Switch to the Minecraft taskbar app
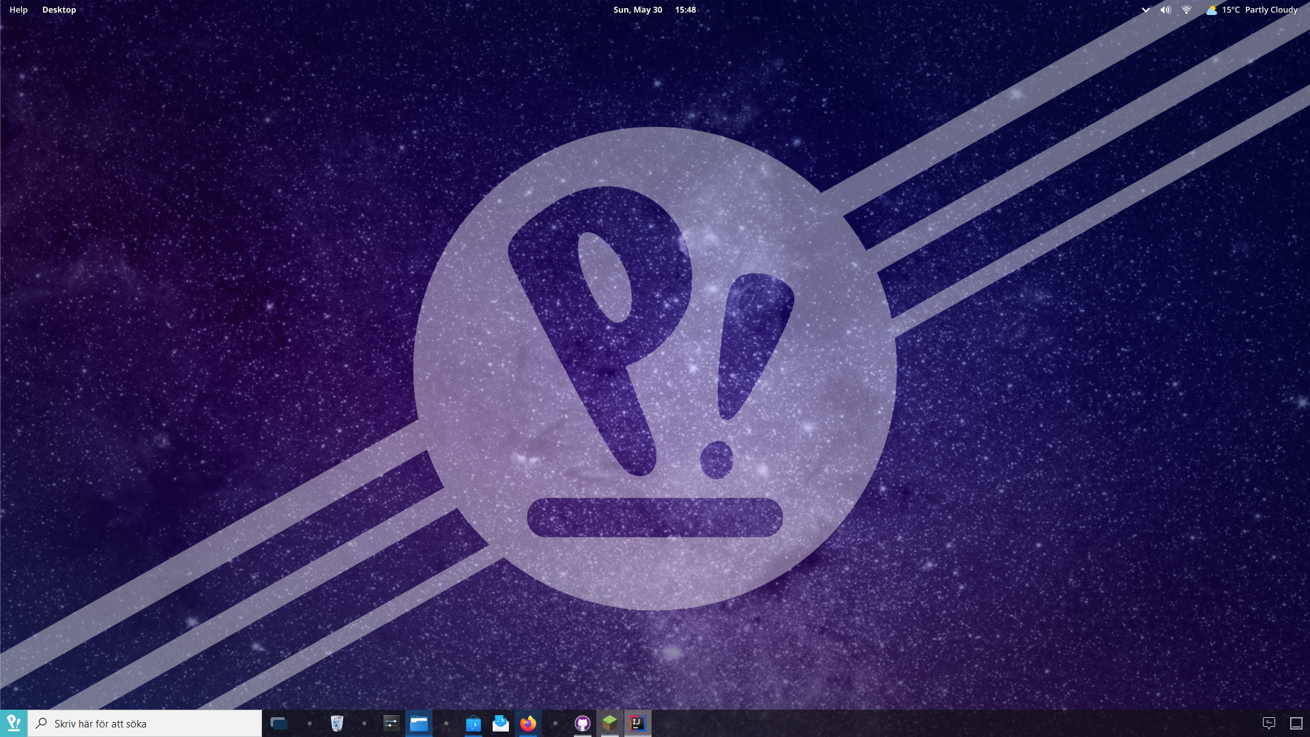The height and width of the screenshot is (737, 1310). (x=610, y=723)
